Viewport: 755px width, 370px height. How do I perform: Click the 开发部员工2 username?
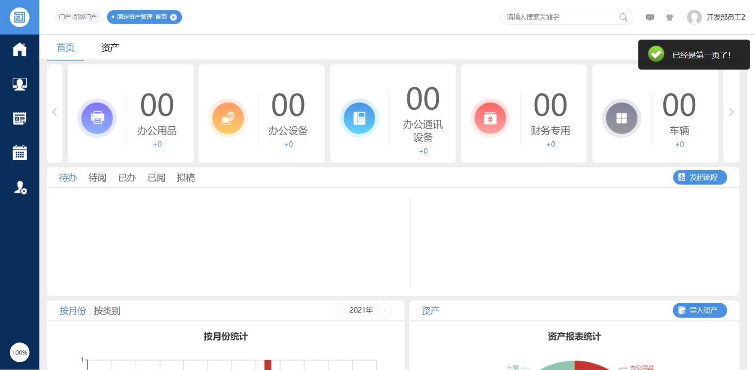tap(726, 17)
